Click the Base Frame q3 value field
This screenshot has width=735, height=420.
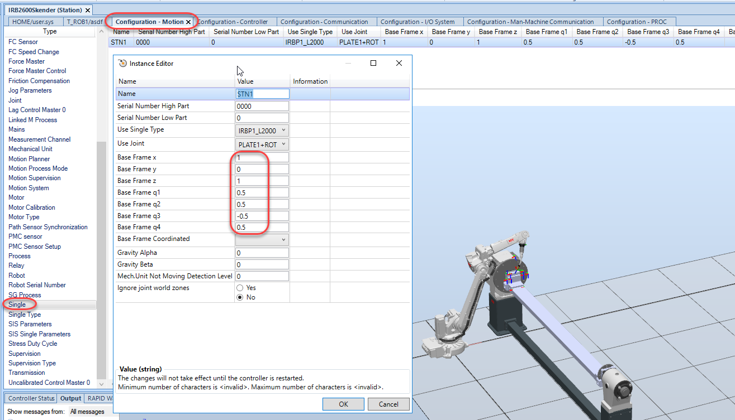coord(262,216)
